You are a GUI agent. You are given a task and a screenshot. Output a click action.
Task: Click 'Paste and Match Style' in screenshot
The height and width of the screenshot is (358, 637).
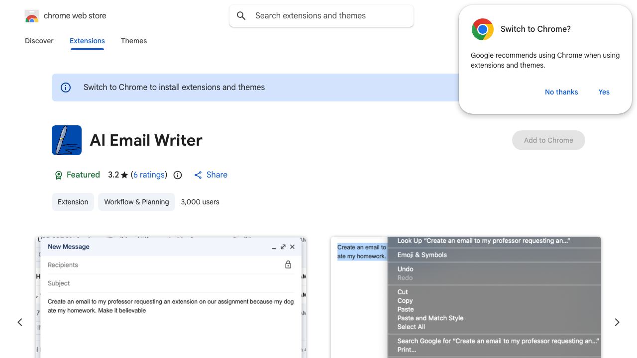click(x=430, y=318)
